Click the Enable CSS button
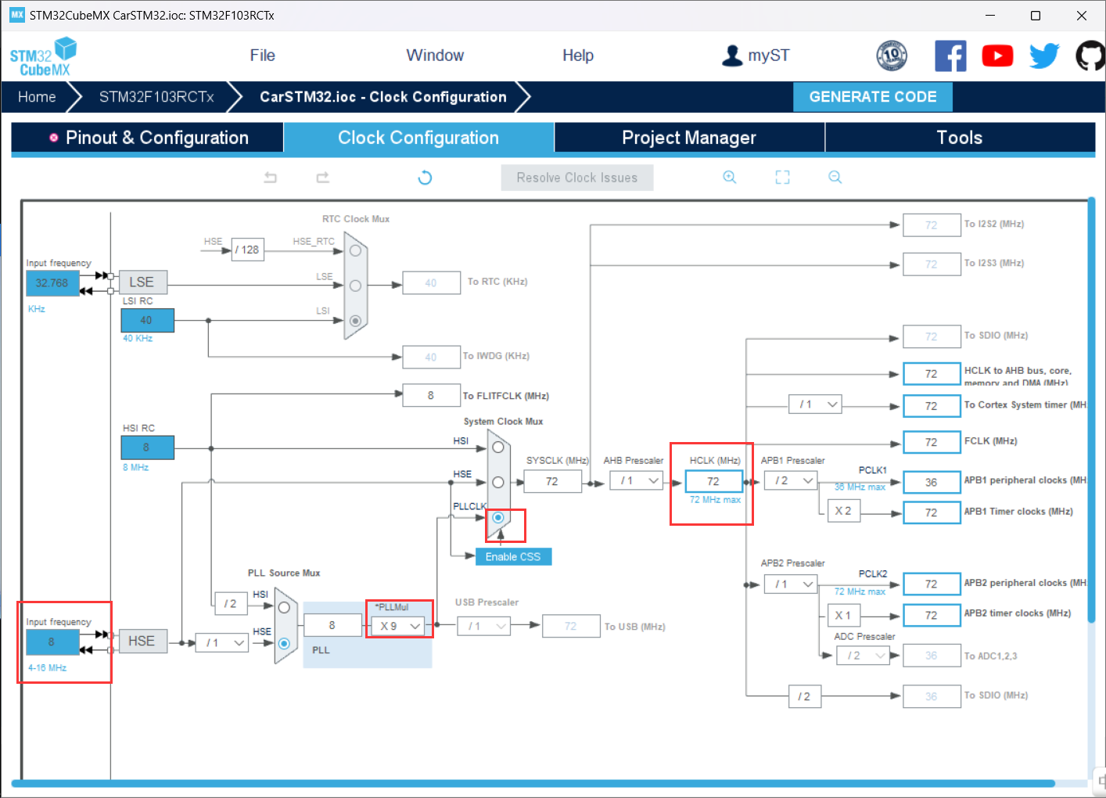 point(513,557)
